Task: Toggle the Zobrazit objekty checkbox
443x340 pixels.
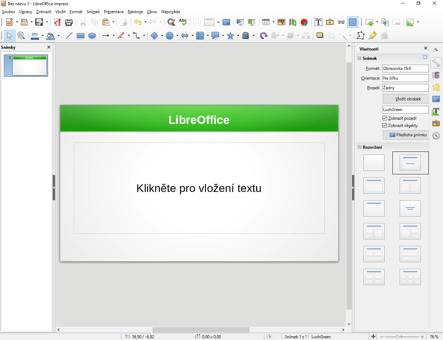Action: tap(385, 126)
